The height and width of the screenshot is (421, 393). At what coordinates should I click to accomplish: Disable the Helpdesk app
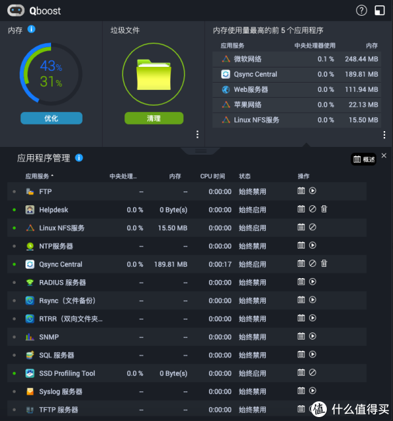(x=312, y=209)
